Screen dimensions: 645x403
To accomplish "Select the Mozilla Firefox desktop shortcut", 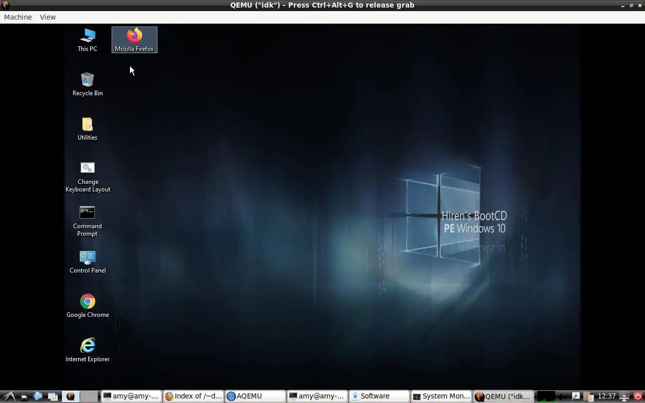I will (x=134, y=40).
